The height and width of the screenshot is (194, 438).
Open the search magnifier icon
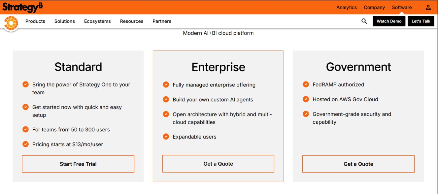364,21
